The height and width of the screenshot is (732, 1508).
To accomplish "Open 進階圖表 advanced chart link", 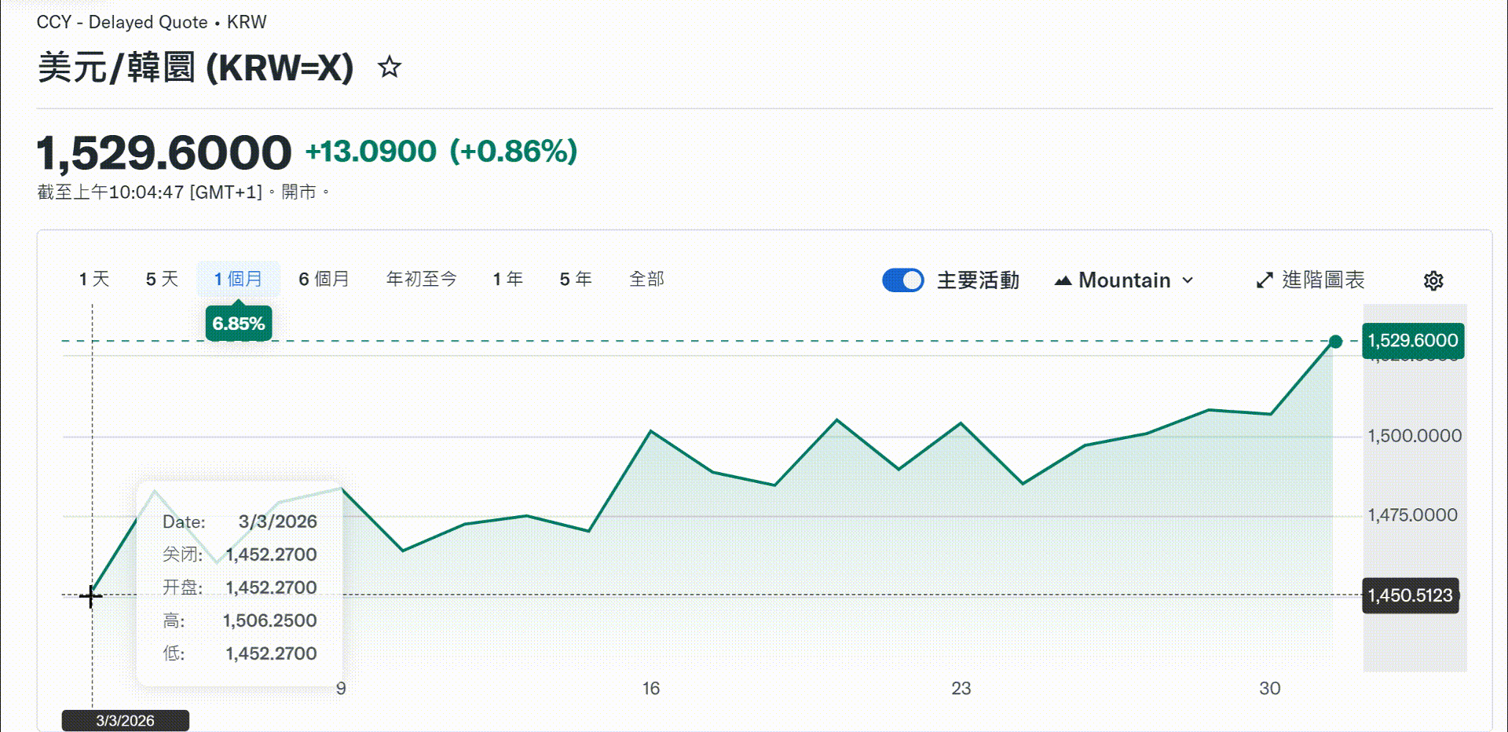I will tap(1323, 280).
